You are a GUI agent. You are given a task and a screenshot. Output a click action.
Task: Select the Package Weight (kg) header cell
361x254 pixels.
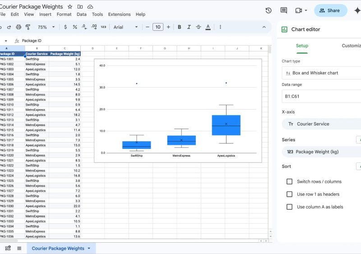(x=65, y=54)
